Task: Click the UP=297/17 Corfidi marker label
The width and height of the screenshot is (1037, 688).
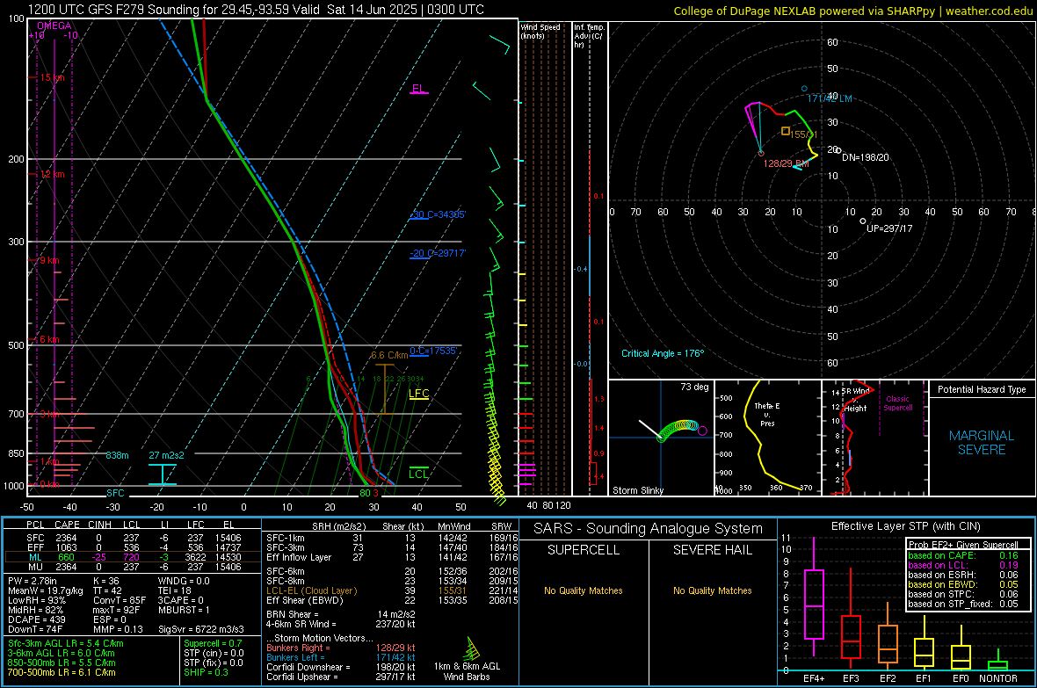Action: pyautogui.click(x=889, y=228)
